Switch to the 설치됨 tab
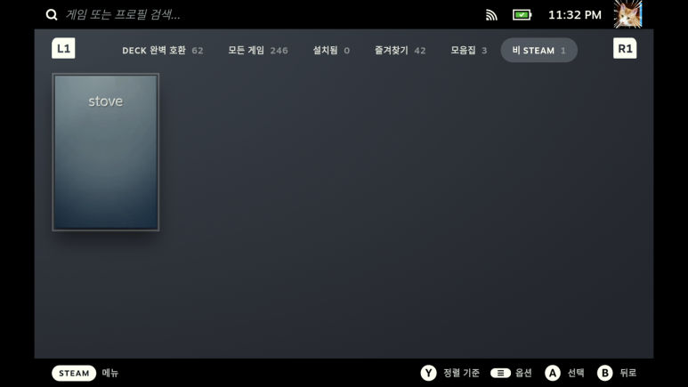This screenshot has width=688, height=387. tap(331, 51)
